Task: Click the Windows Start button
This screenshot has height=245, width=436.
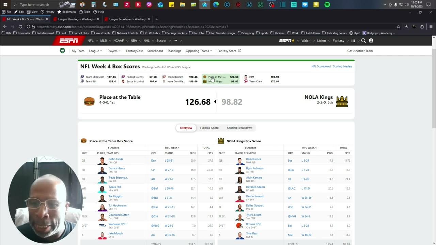Action: coord(5,4)
